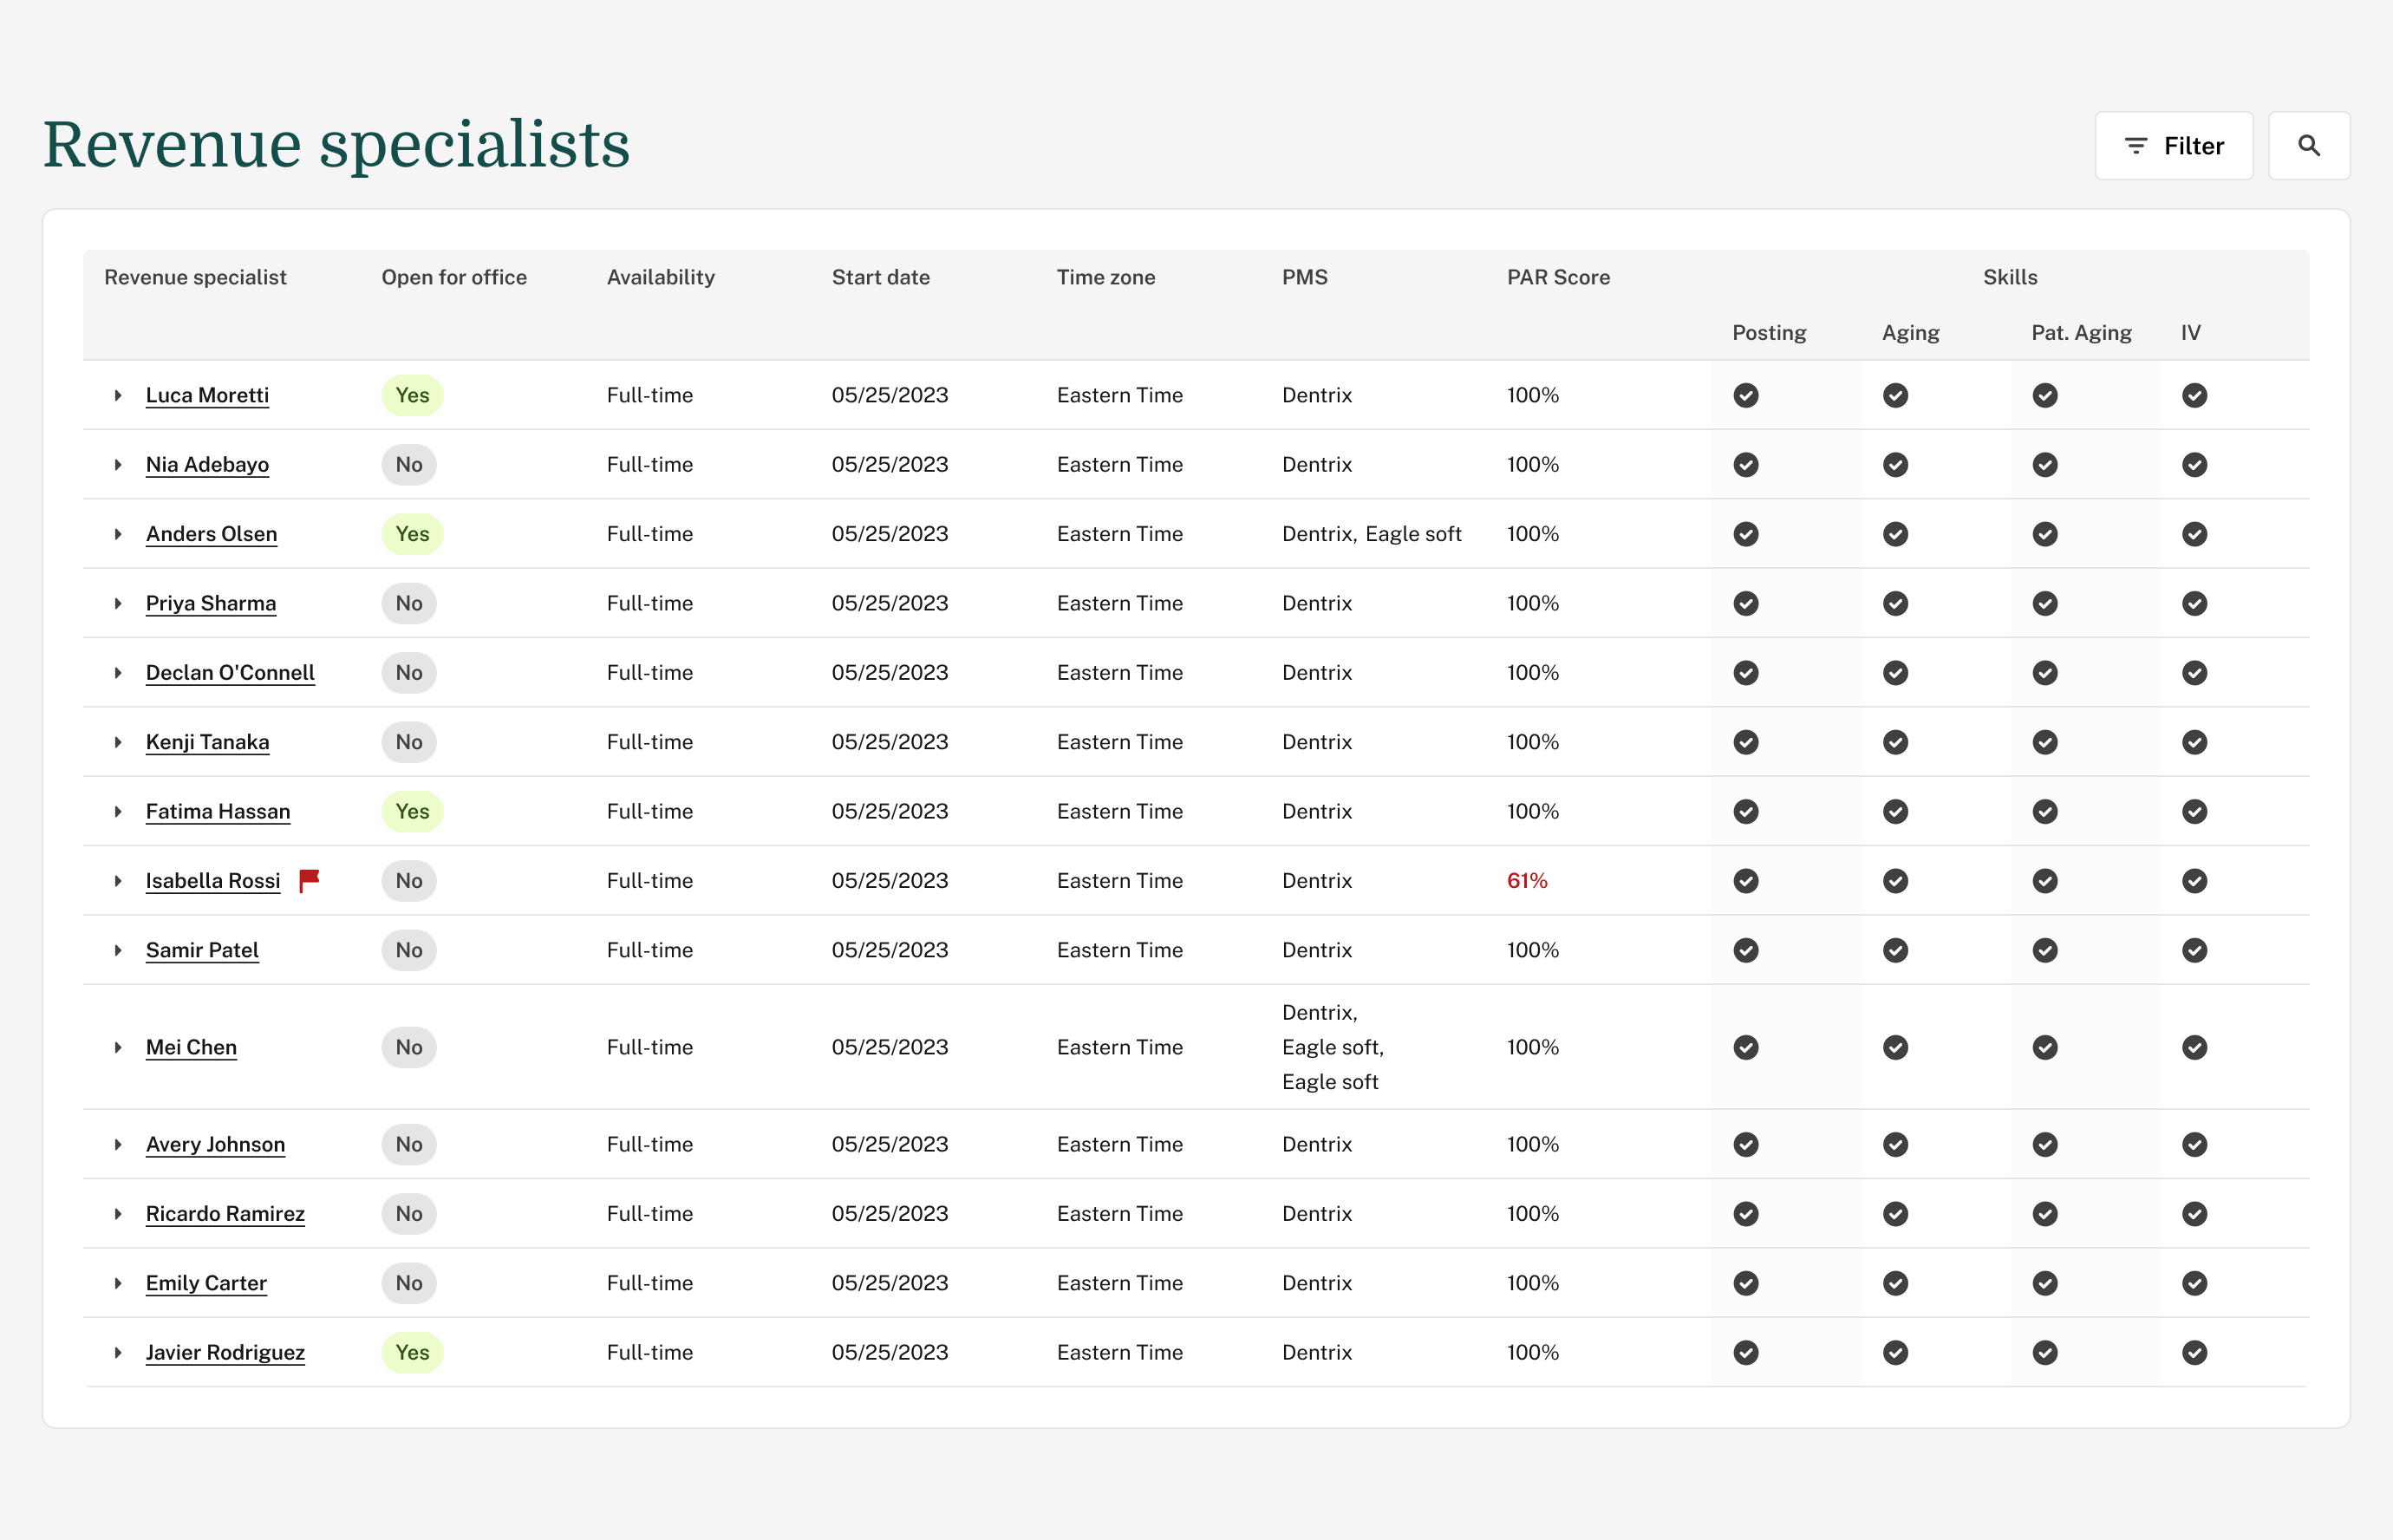This screenshot has height=1540, width=2393.
Task: Click the Filter button
Action: coord(2175,145)
